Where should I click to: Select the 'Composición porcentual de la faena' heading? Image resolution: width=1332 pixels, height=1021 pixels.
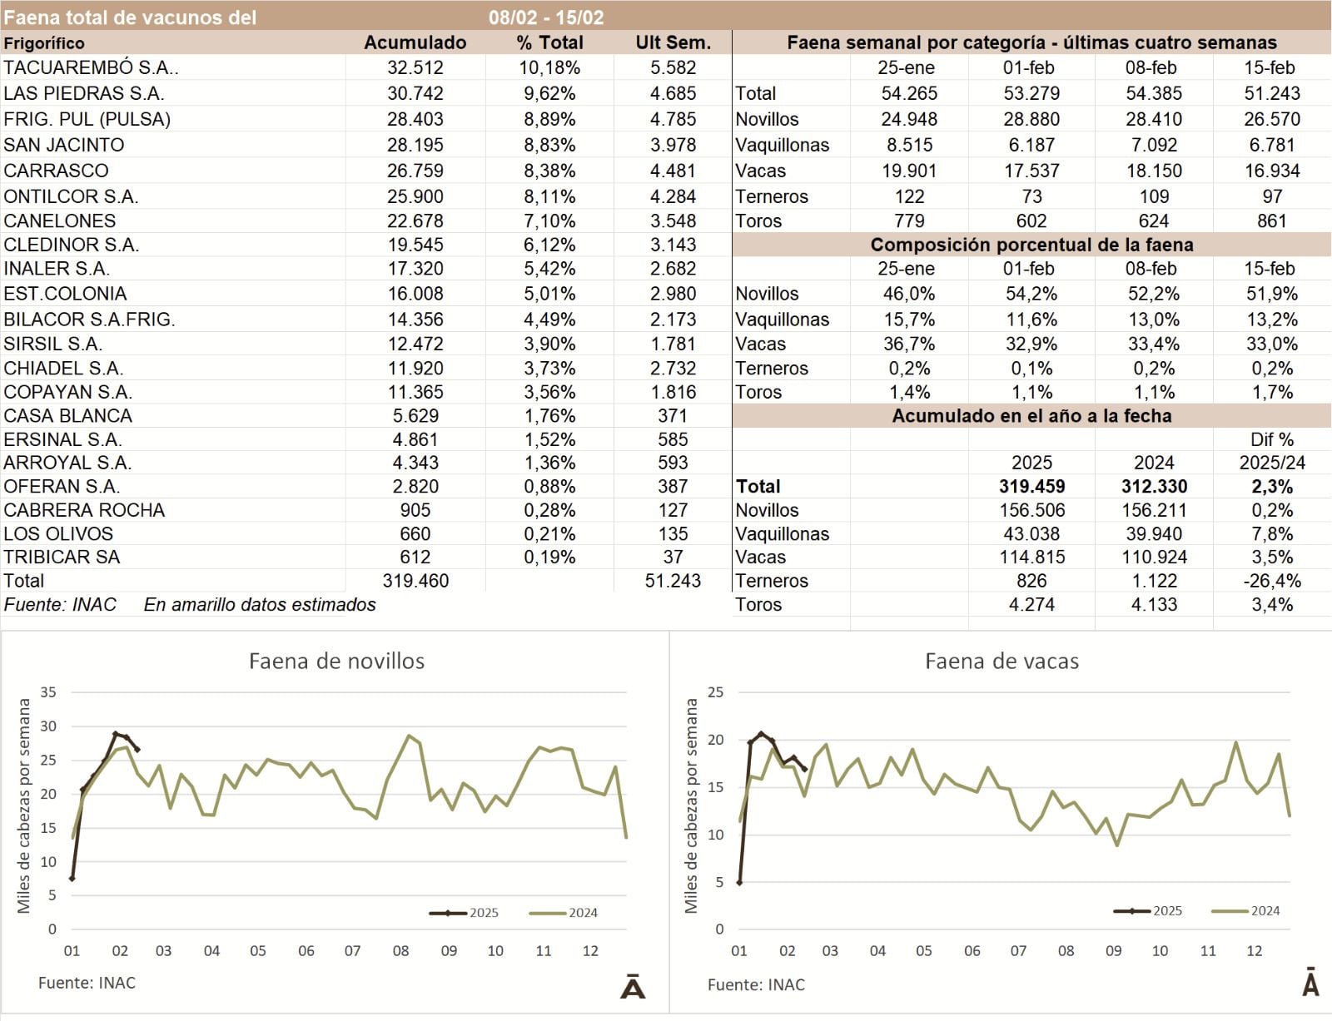(x=1031, y=245)
